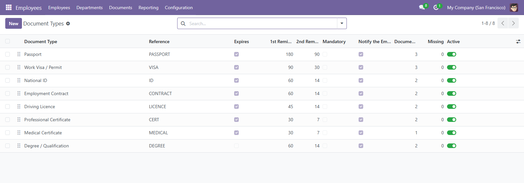Open the Reporting menu
Screen dimensions: 524x183
click(148, 8)
